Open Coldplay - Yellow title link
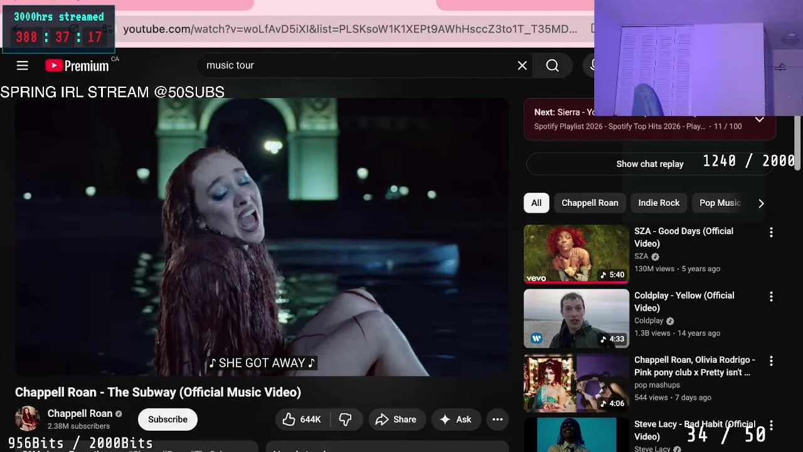803x452 pixels. point(684,301)
